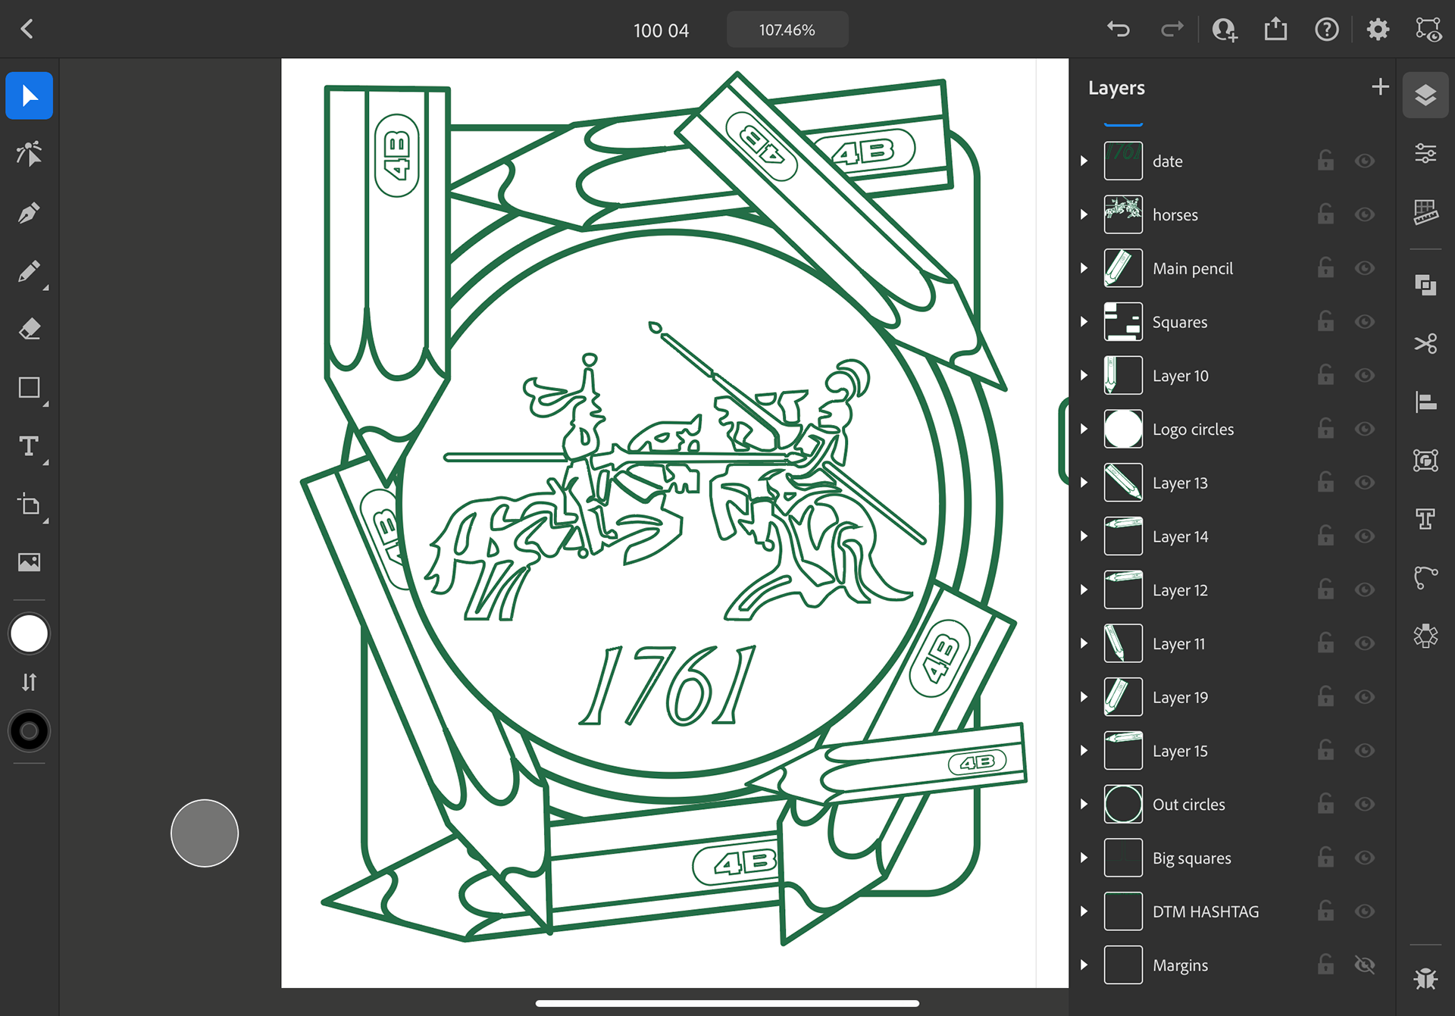The height and width of the screenshot is (1016, 1455).
Task: Hide the date layer
Action: [x=1365, y=161]
